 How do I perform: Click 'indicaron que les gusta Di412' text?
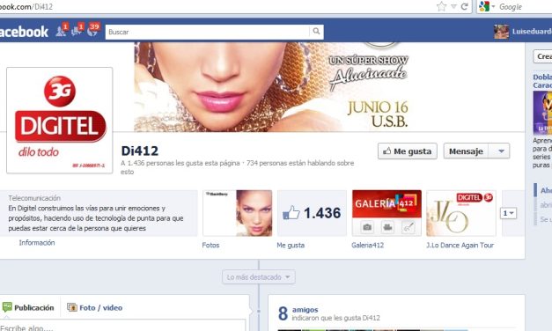coord(335,318)
